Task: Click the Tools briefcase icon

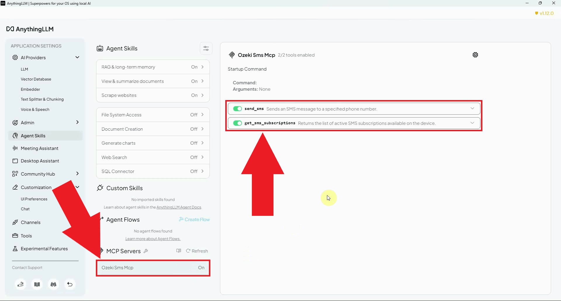Action: 15,236
